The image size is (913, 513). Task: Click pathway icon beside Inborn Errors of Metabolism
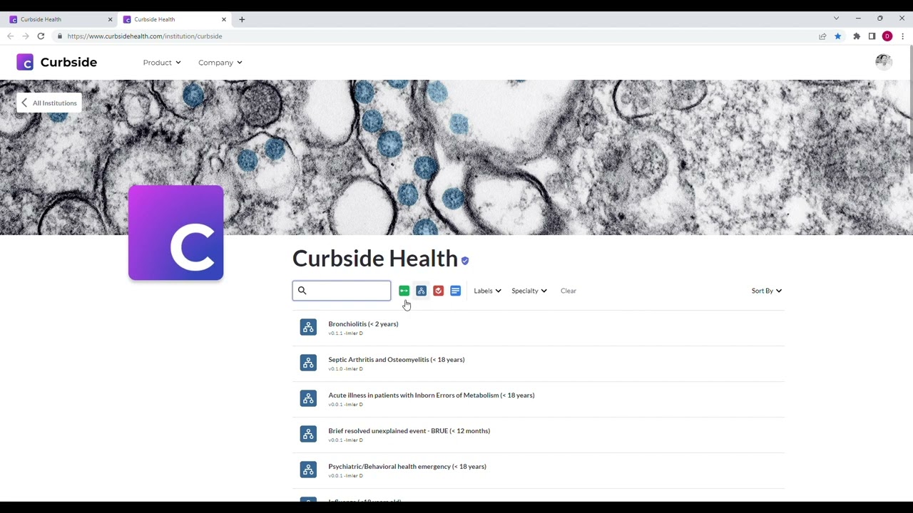(x=308, y=398)
